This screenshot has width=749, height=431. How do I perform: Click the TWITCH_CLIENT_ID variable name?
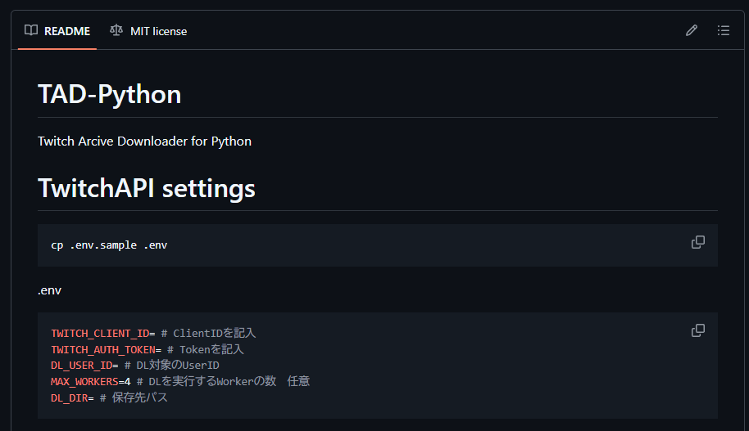click(x=100, y=334)
